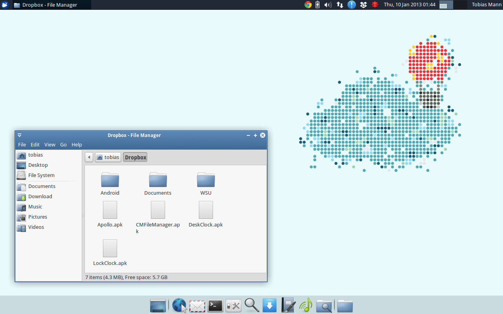The height and width of the screenshot is (314, 503).
Task: Click the Dropbox tray icon
Action: [x=363, y=5]
